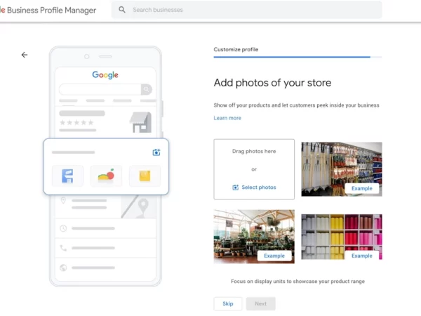Click the add-photo camera icon in the phone card
Image resolution: width=421 pixels, height=316 pixels.
156,152
